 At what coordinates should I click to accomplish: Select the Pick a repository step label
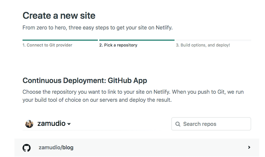point(118,45)
